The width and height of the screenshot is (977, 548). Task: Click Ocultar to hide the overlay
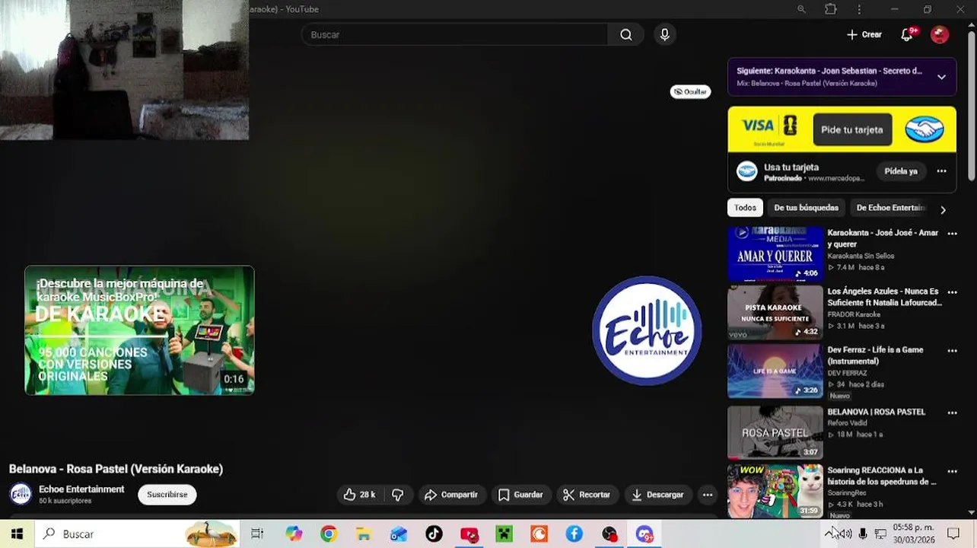point(690,91)
